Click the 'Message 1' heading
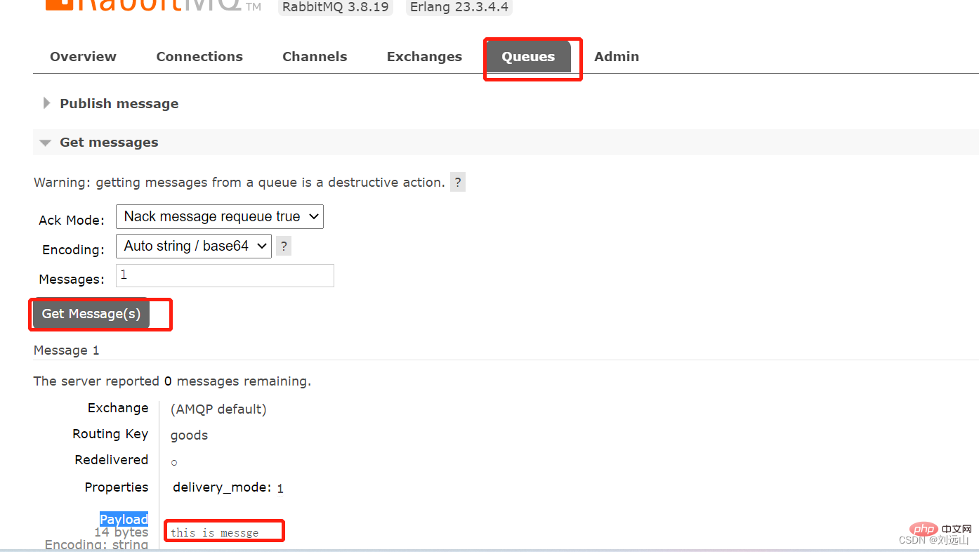Image resolution: width=979 pixels, height=552 pixels. coord(67,350)
